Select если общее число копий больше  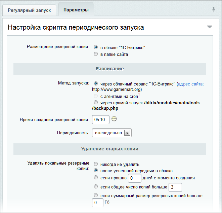(96, 186)
